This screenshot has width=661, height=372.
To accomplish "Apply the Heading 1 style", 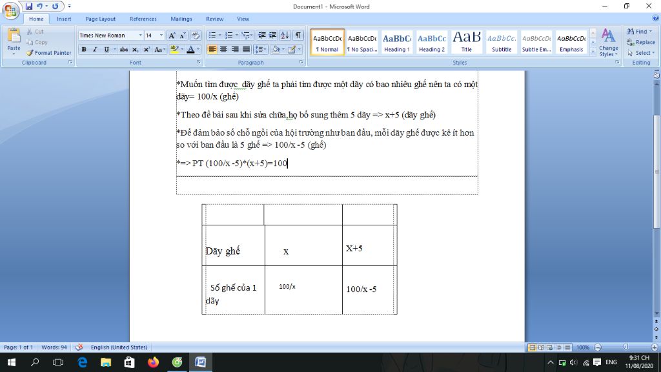I will click(397, 42).
